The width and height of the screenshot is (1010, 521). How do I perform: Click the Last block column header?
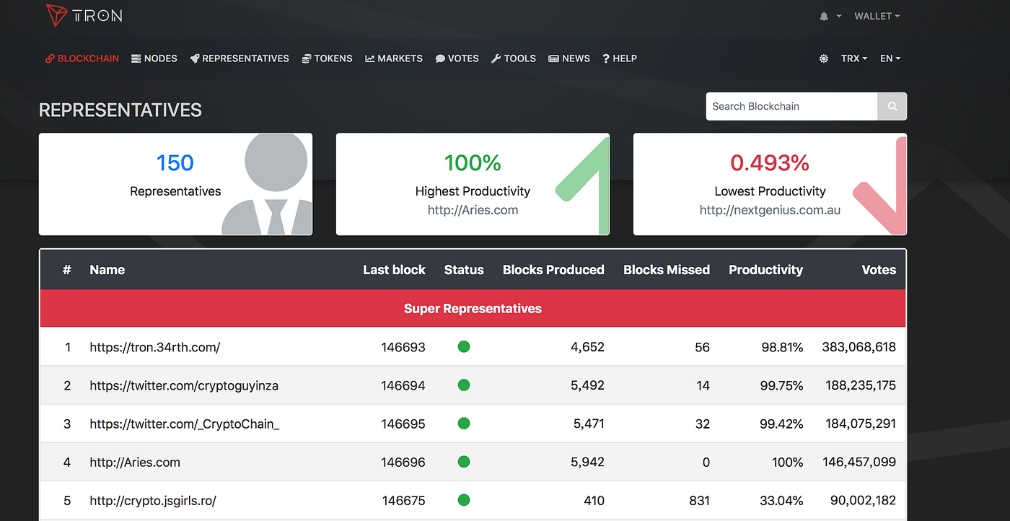click(x=394, y=270)
